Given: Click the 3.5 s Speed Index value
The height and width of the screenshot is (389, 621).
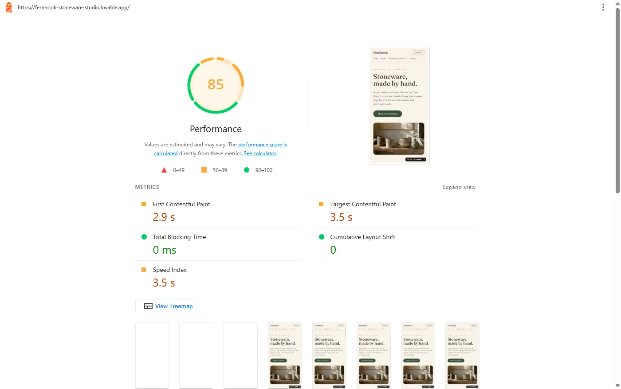Looking at the screenshot, I should (x=164, y=283).
